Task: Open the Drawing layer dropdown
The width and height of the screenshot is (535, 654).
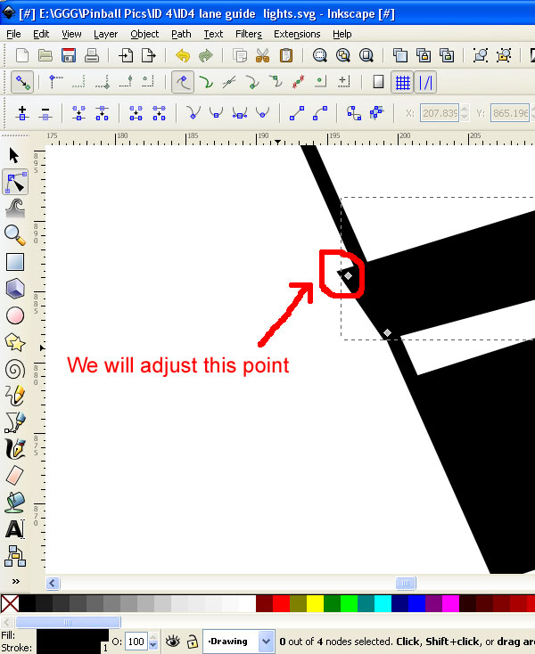Action: point(266,641)
